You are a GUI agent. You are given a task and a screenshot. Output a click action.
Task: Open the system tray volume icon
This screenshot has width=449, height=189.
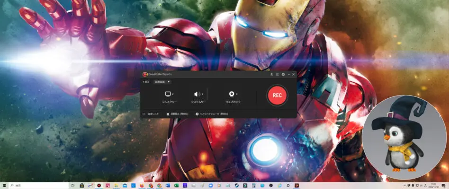[421, 186]
